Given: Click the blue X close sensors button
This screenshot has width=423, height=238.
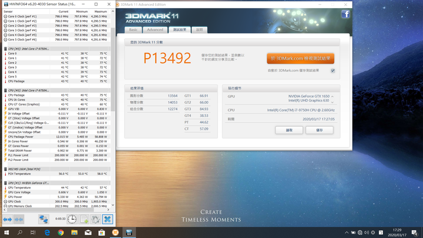Looking at the screenshot, I should [x=108, y=219].
